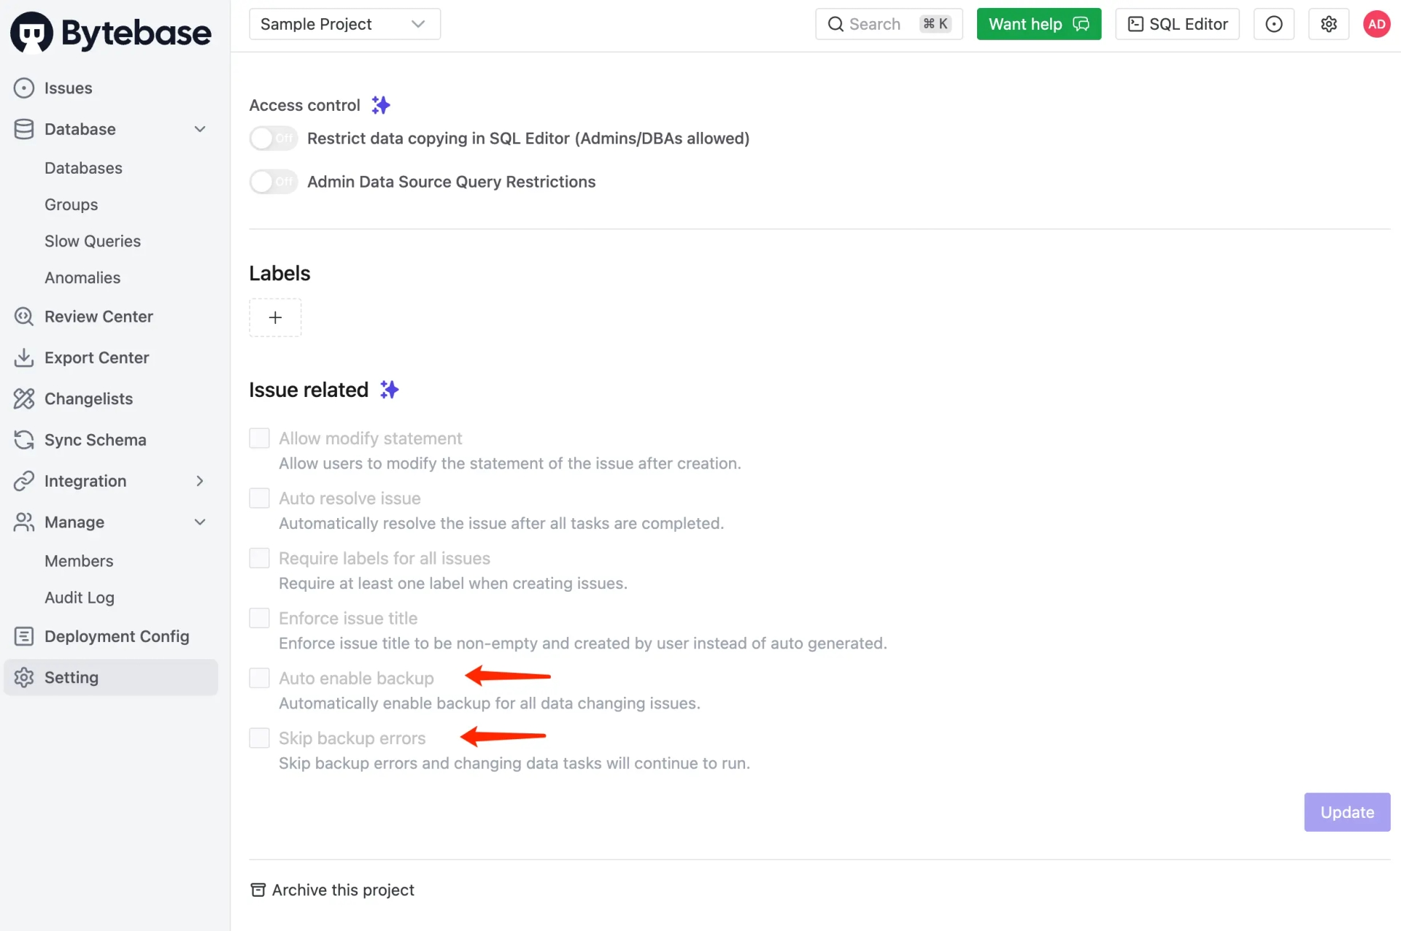Select Audit Log in sidebar
Image resolution: width=1401 pixels, height=931 pixels.
80,598
